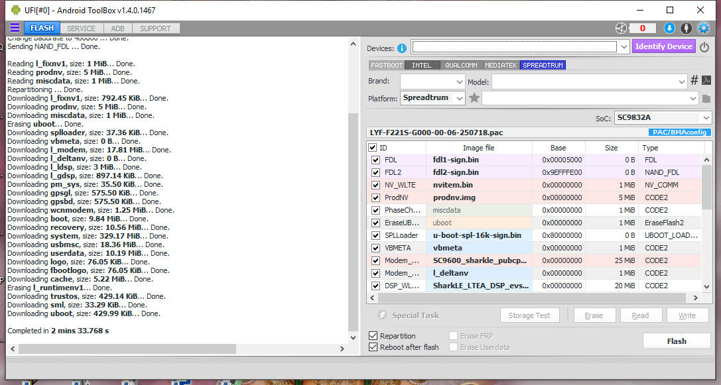This screenshot has height=385, width=721.
Task: Toggle the Repartition checkbox
Action: [373, 336]
